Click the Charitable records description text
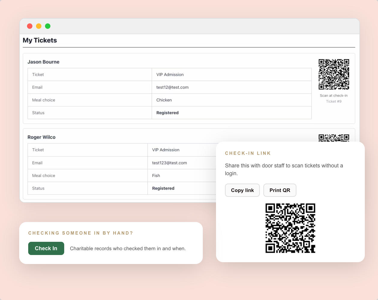 (x=128, y=248)
